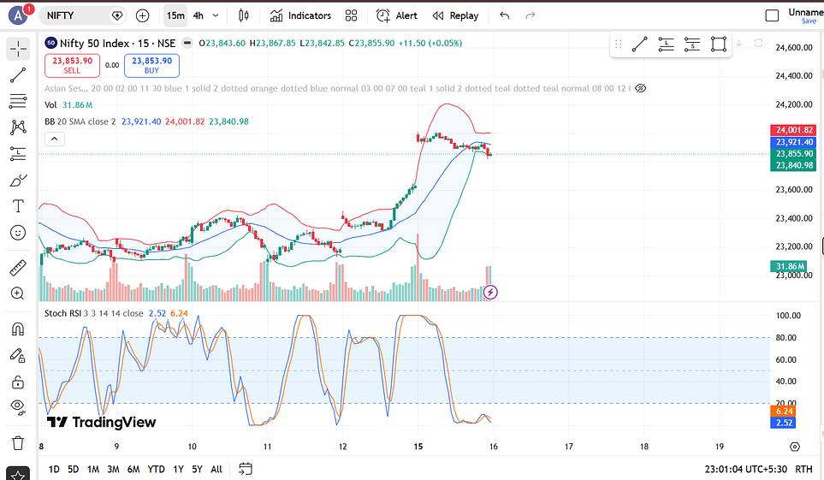Open indicator templates grid
Image resolution: width=824 pixels, height=480 pixels.
(x=351, y=15)
